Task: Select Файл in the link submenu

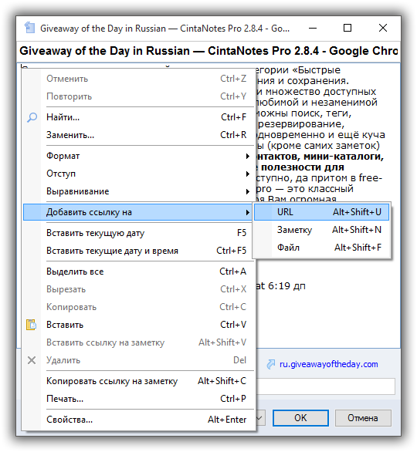Action: coord(321,248)
